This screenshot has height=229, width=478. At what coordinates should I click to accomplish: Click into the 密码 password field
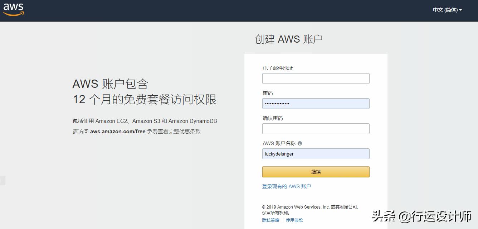(x=316, y=104)
